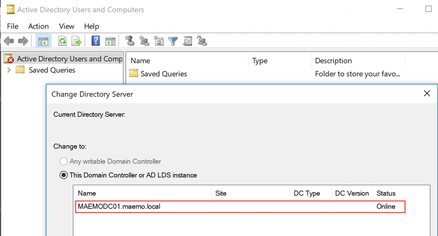The width and height of the screenshot is (438, 236).
Task: Click the Back arrow toolbar icon
Action: coord(9,41)
